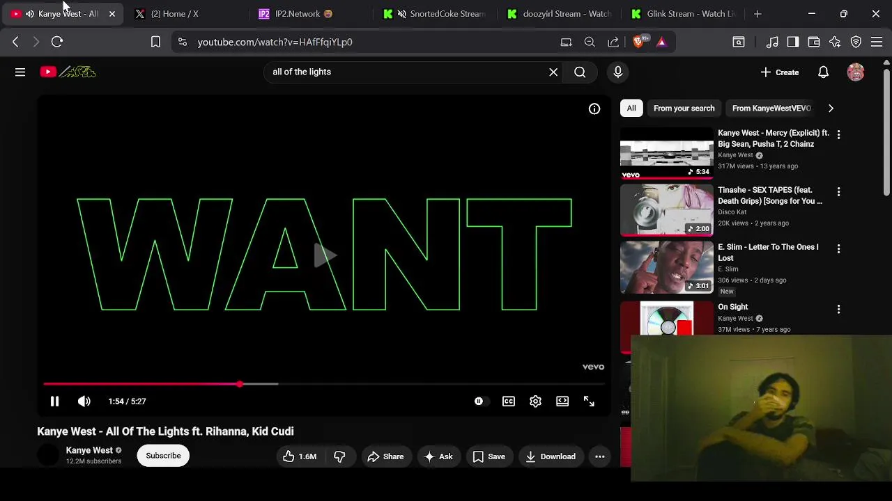Screen dimensions: 892x501
Task: Share the video
Action: click(385, 456)
